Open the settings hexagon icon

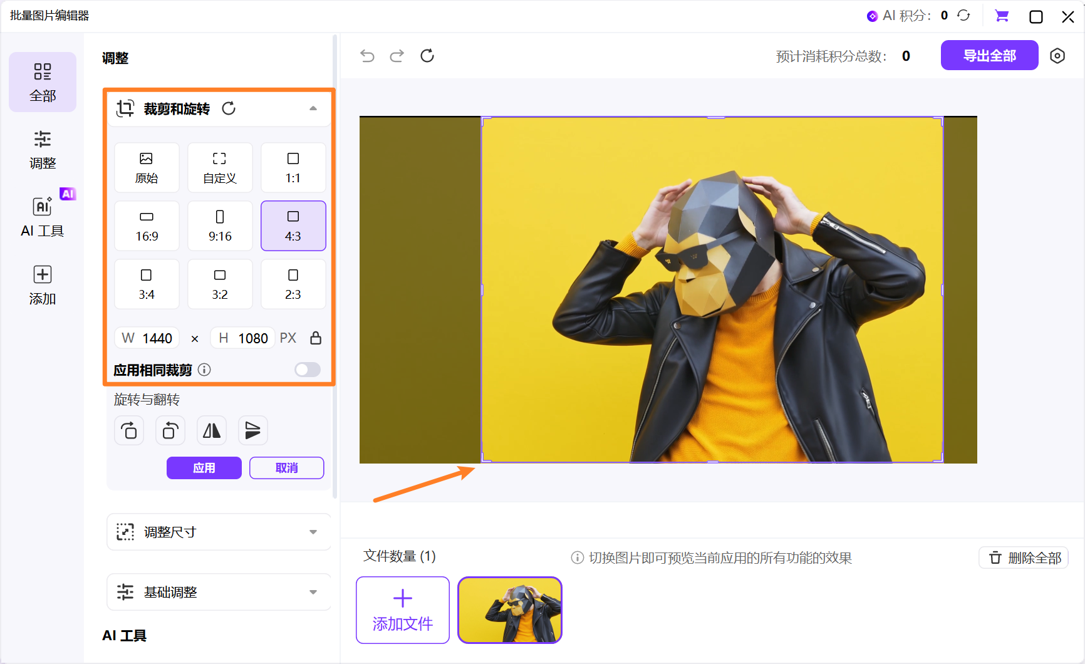1057,56
